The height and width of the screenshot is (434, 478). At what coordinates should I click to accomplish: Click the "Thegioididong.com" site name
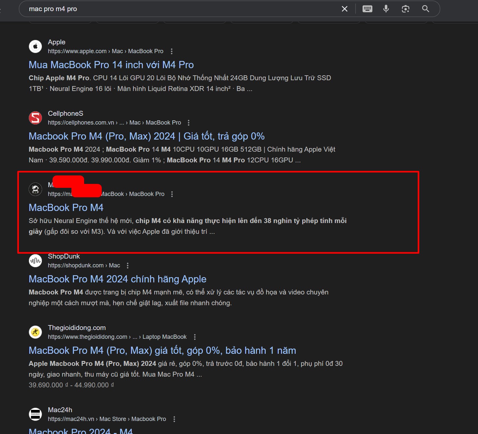click(x=77, y=328)
